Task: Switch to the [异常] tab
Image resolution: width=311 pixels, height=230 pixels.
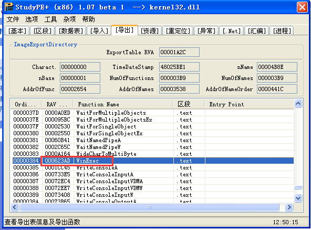Action: pos(206,31)
